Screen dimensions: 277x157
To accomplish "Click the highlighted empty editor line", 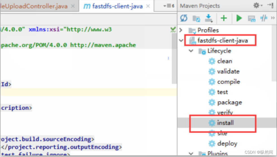I will pos(88,92).
